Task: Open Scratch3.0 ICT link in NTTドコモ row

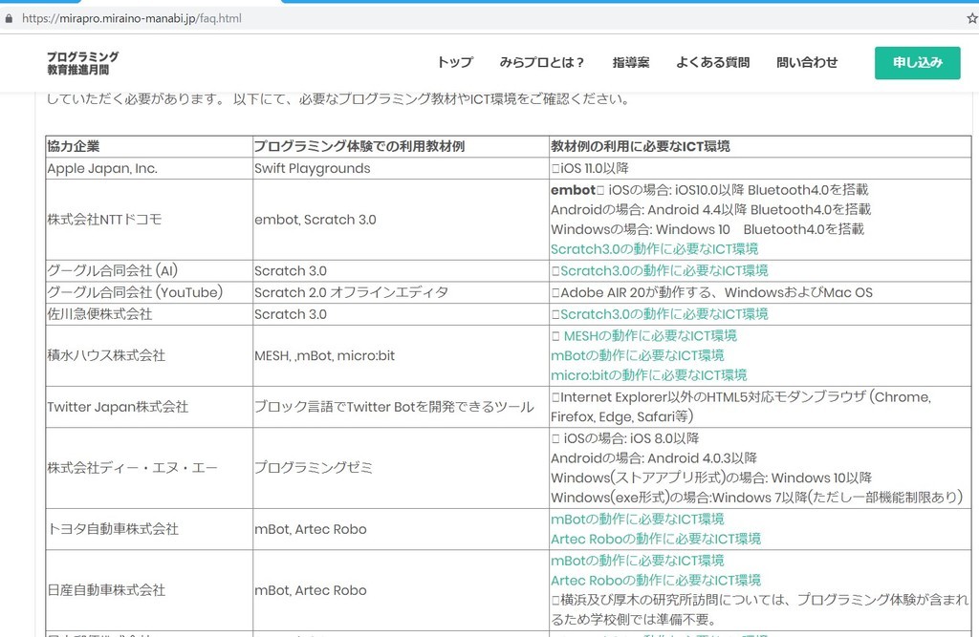Action: 654,249
